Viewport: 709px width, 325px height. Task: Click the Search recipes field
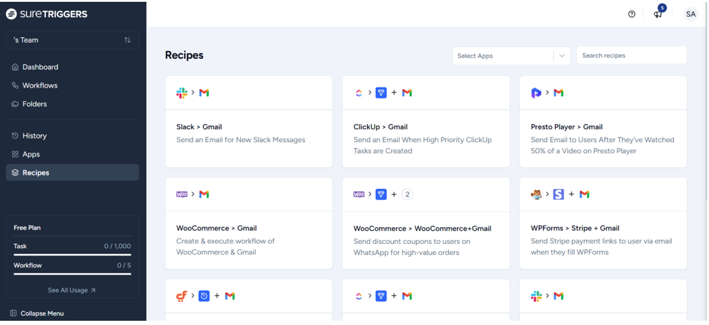coord(632,55)
